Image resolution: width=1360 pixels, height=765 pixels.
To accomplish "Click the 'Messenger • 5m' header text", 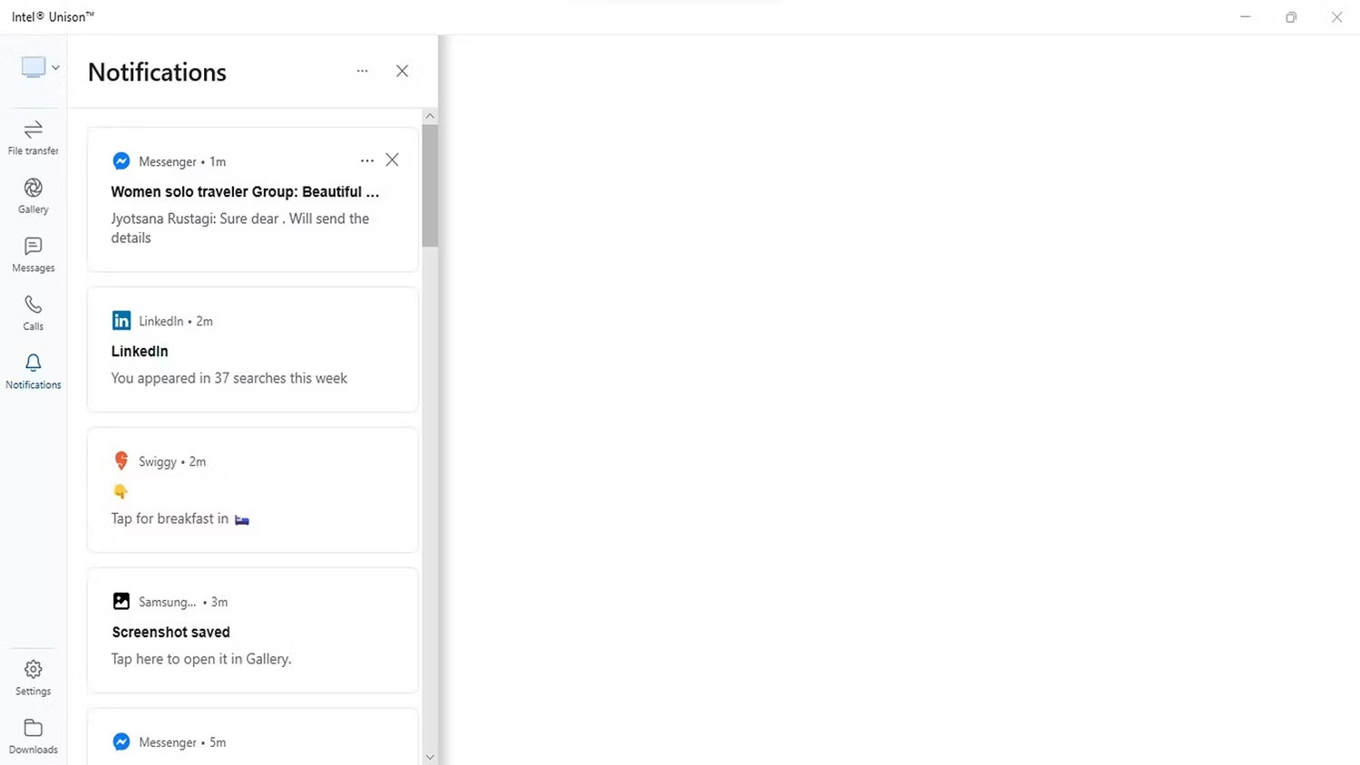I will tap(182, 743).
